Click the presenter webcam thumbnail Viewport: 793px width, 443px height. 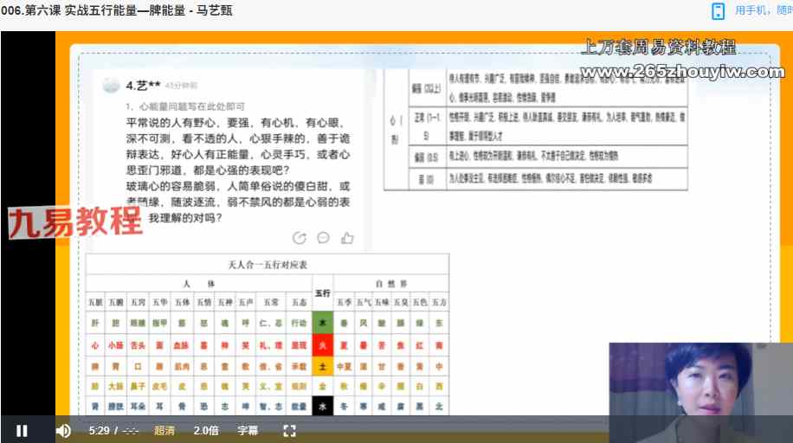[700, 382]
